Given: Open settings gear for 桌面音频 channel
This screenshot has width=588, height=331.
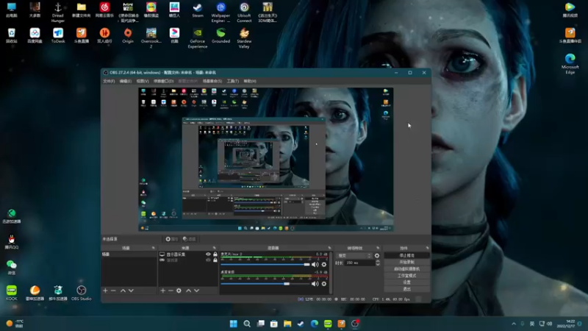Looking at the screenshot, I should coord(324,284).
